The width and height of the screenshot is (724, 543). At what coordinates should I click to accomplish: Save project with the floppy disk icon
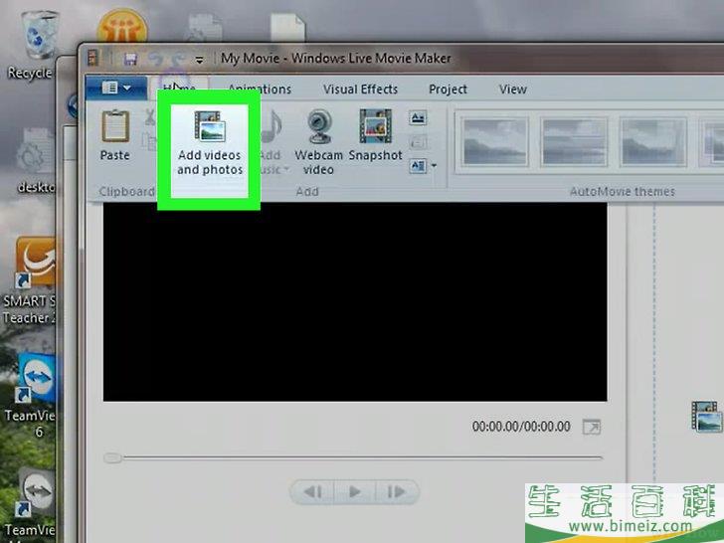pyautogui.click(x=130, y=59)
